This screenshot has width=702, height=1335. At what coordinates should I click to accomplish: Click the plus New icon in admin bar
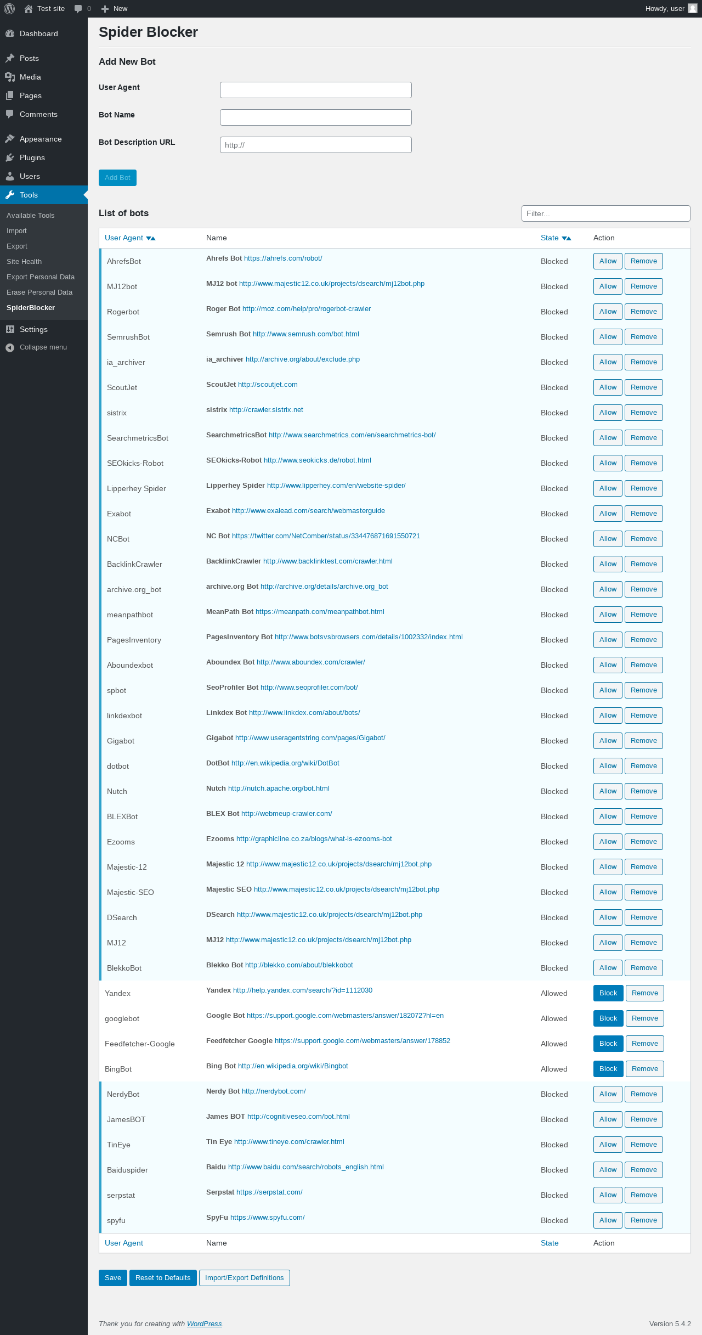point(105,9)
